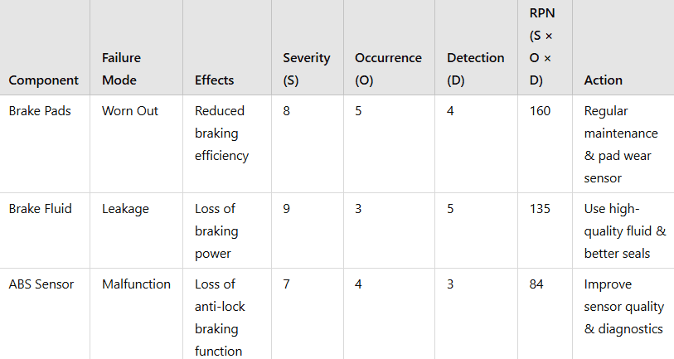The height and width of the screenshot is (359, 674).
Task: Select the Brake Pads component cell
Action: [40, 110]
